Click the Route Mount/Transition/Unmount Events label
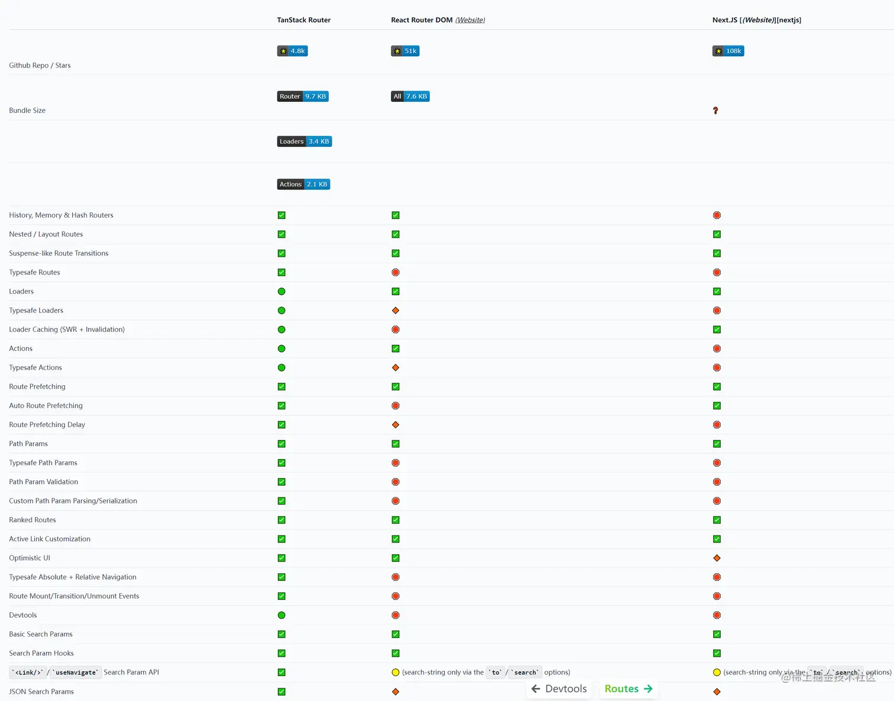894x701 pixels. tap(74, 596)
